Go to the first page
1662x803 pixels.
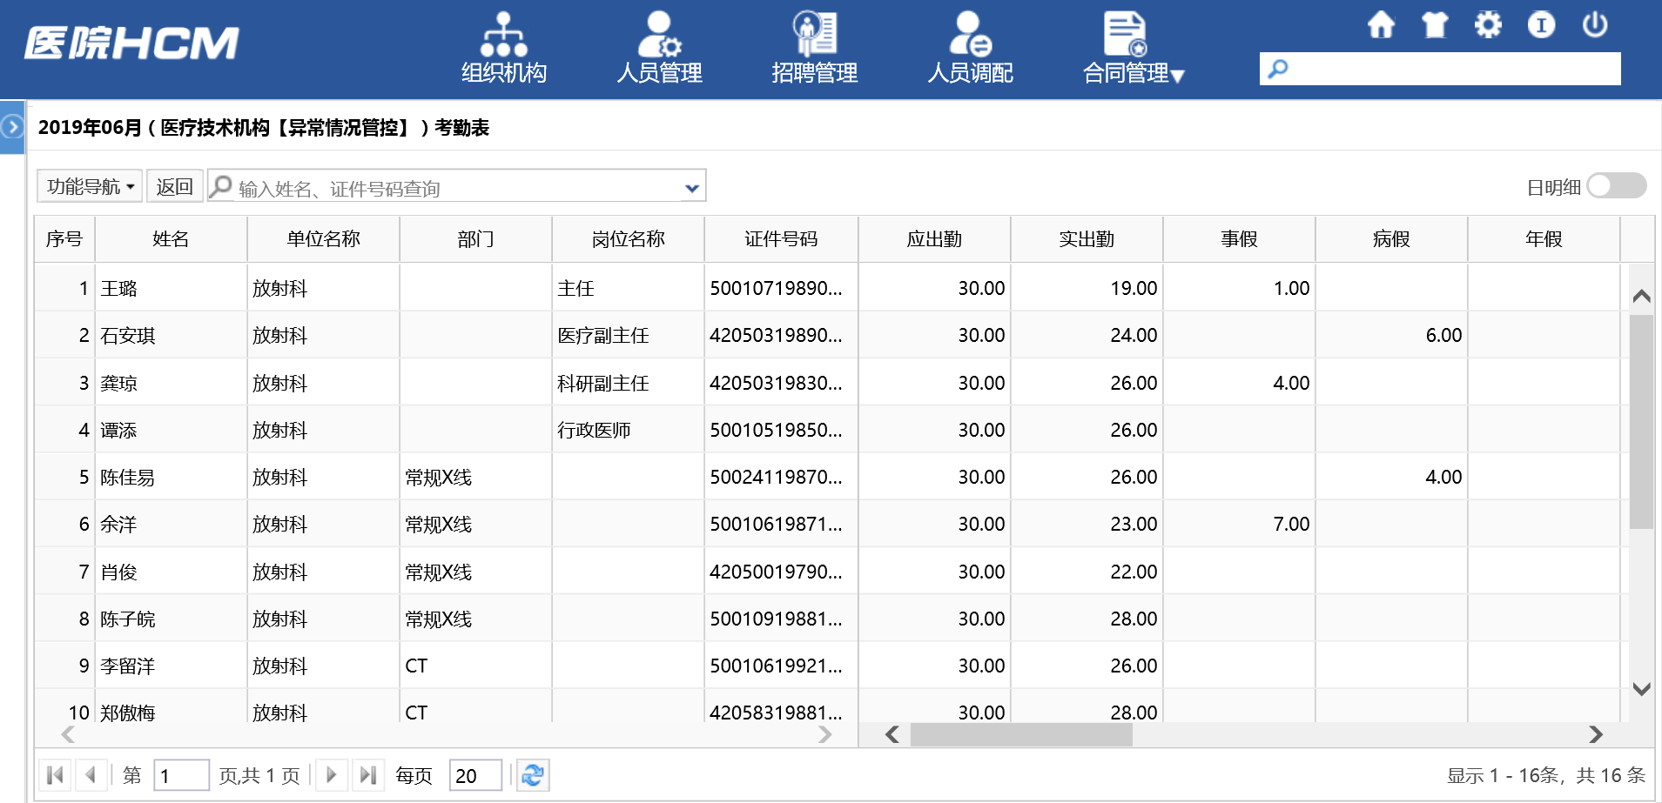tap(55, 775)
